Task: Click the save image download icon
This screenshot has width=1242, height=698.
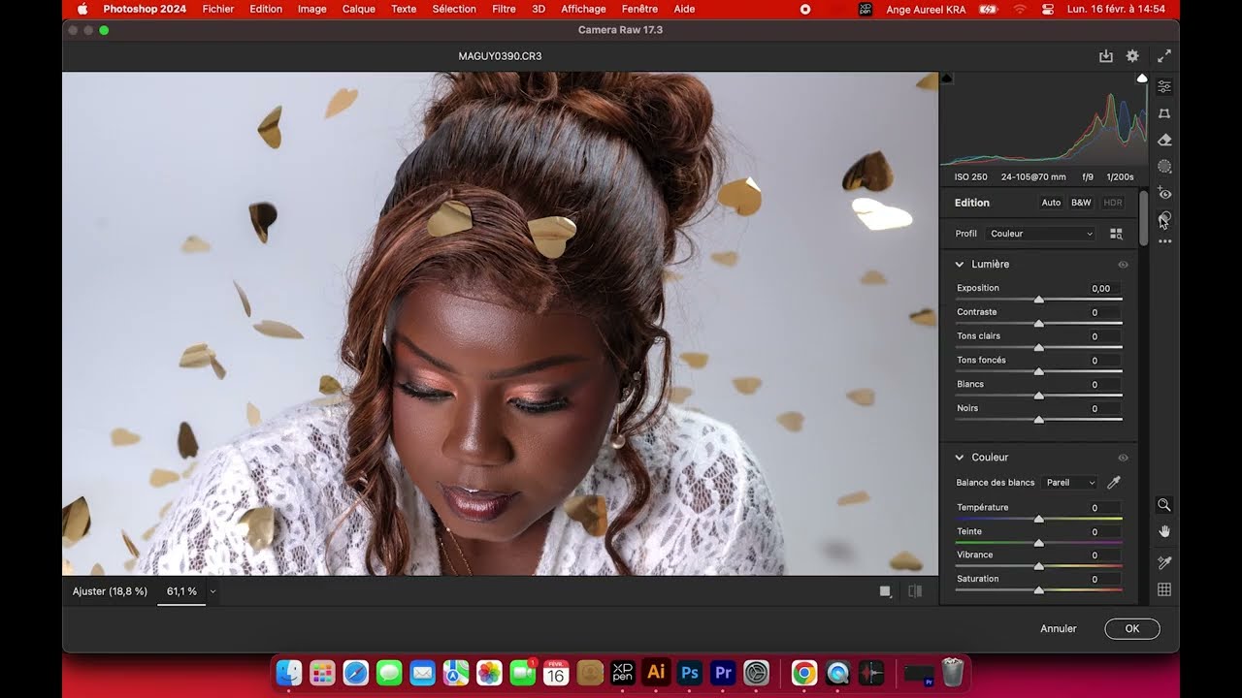Action: (1105, 56)
